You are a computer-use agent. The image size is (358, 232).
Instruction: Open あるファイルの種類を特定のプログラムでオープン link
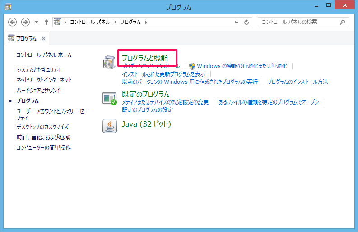pos(269,102)
